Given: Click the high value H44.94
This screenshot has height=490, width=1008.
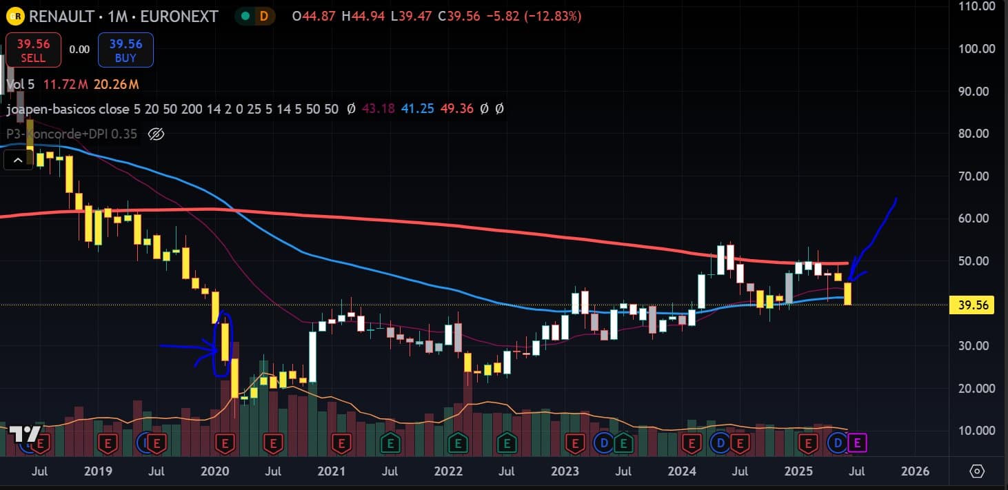Looking at the screenshot, I should click(x=363, y=16).
